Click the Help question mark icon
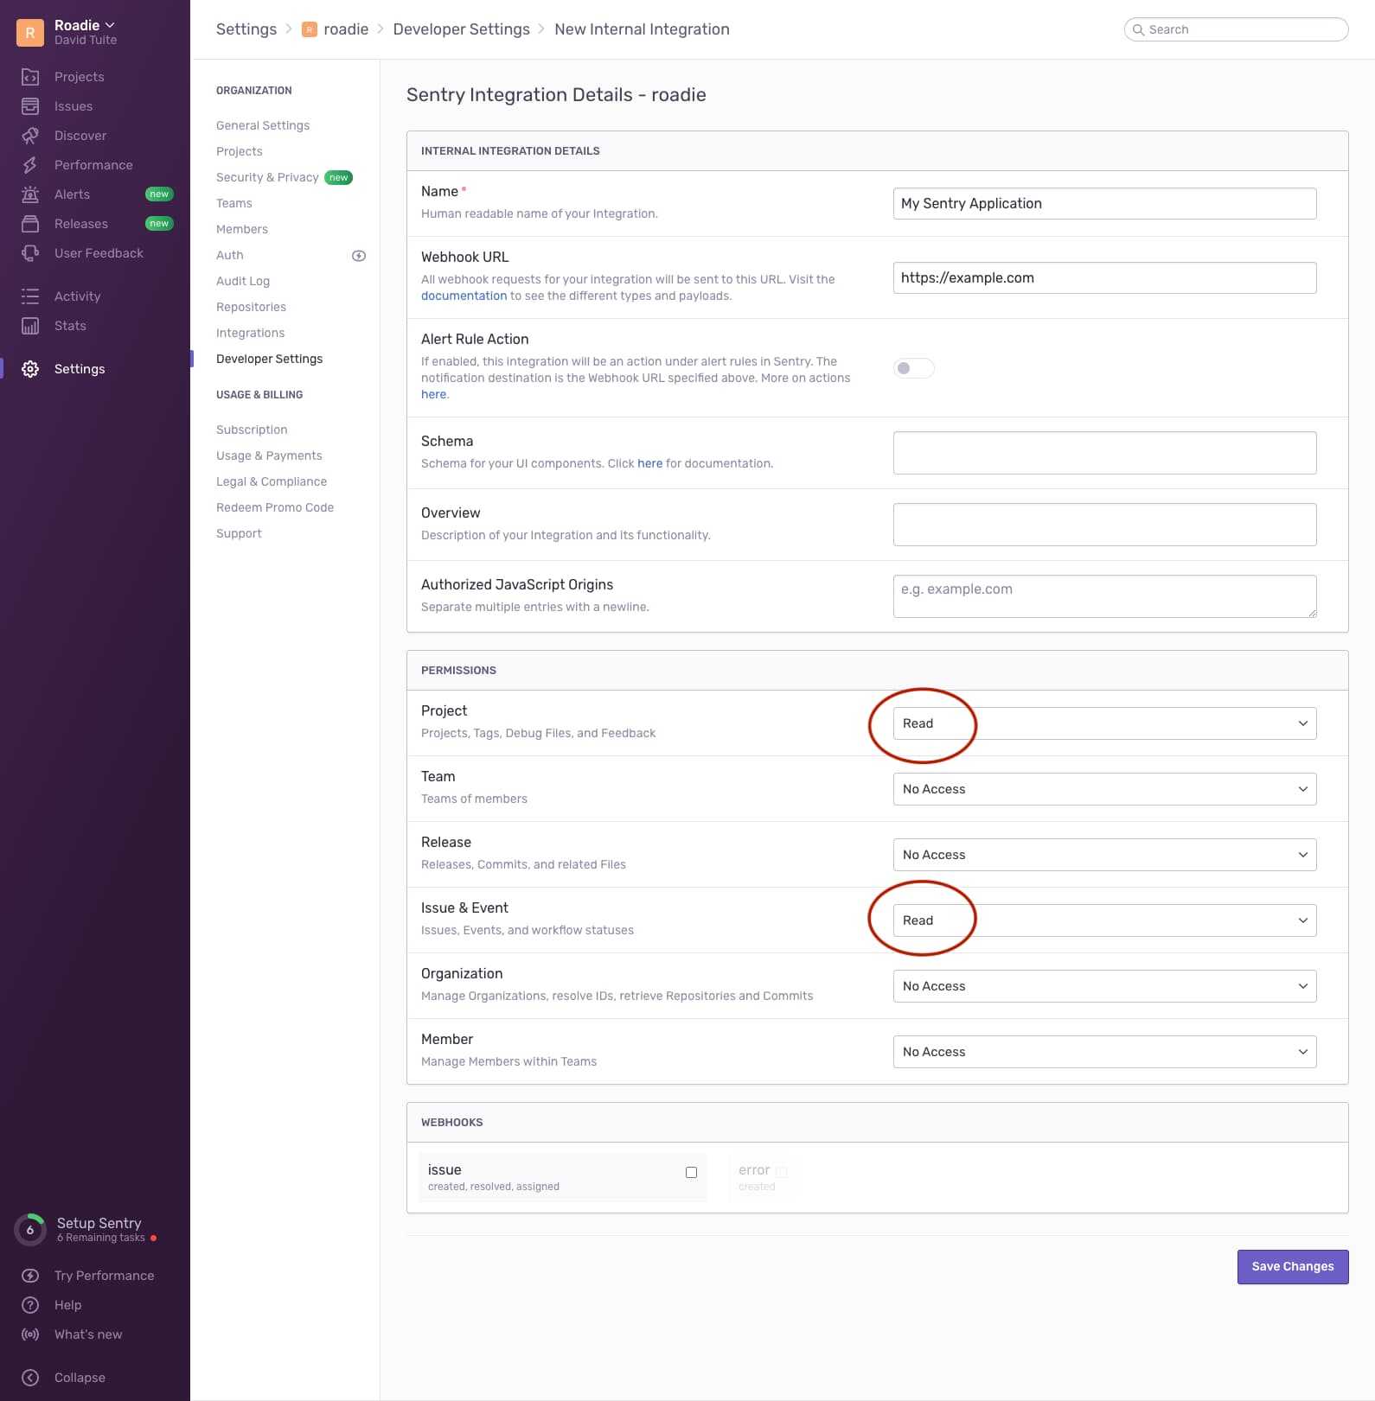This screenshot has height=1401, width=1375. (x=30, y=1305)
